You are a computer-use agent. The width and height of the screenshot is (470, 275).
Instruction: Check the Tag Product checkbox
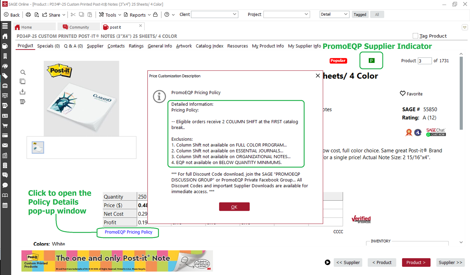415,36
